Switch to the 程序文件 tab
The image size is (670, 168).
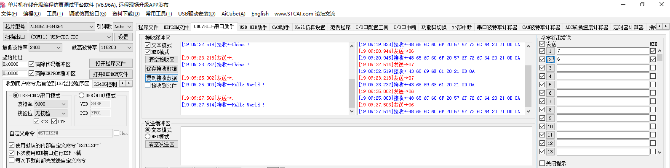(149, 27)
